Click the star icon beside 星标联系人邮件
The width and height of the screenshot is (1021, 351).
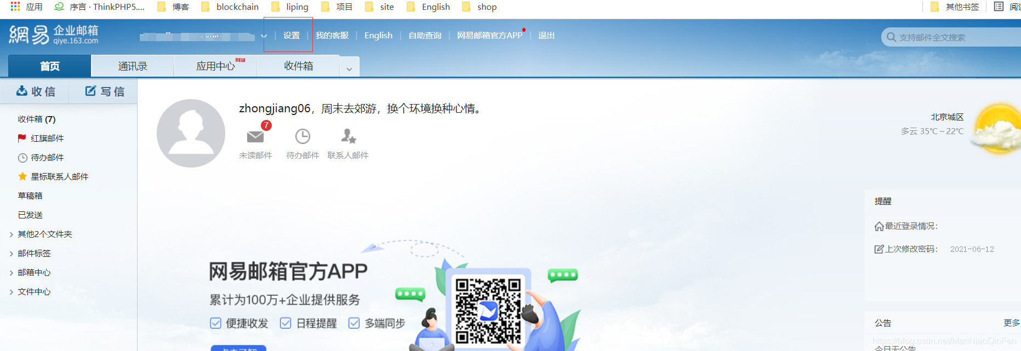[22, 176]
